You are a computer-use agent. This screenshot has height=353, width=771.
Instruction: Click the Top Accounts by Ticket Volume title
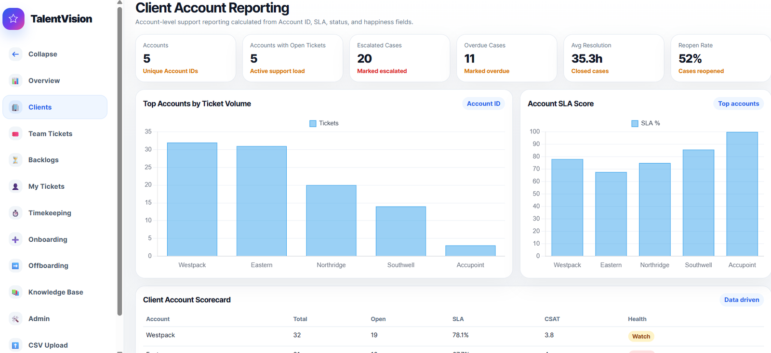coord(197,104)
